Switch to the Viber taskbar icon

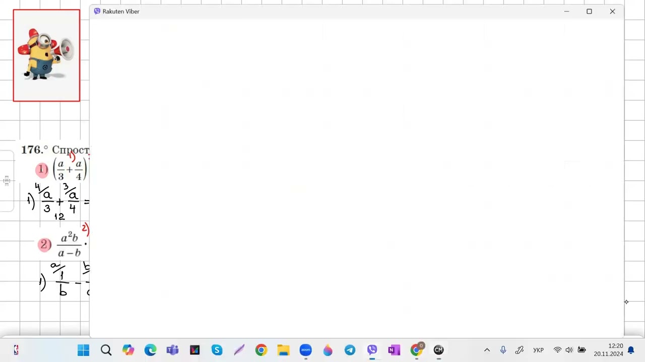pos(372,350)
